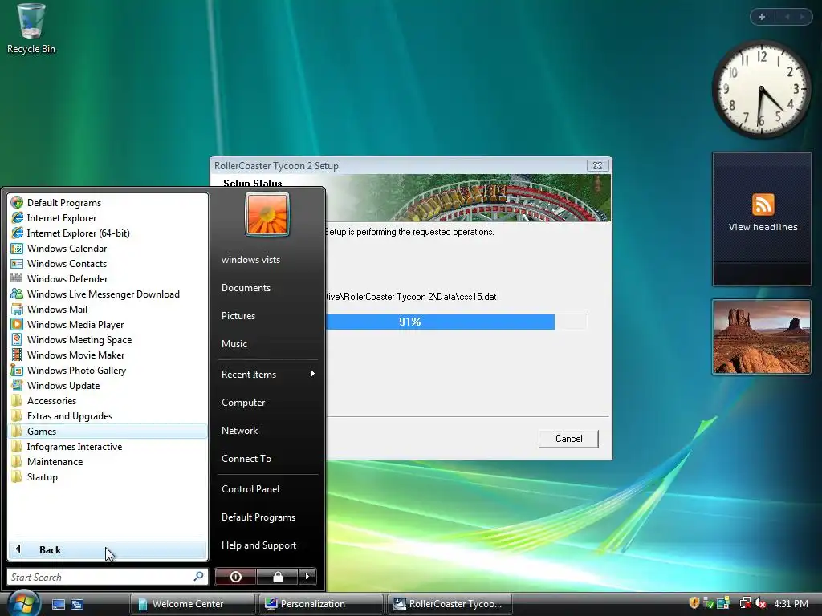Close the RollerCoaster Tycoon 2 Setup window

(x=597, y=165)
